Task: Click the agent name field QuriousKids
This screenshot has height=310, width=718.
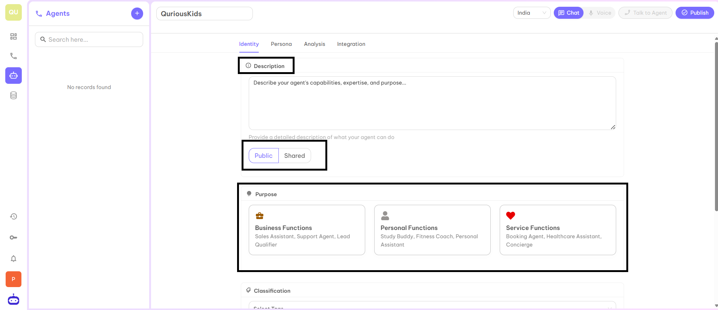Action: 204,14
